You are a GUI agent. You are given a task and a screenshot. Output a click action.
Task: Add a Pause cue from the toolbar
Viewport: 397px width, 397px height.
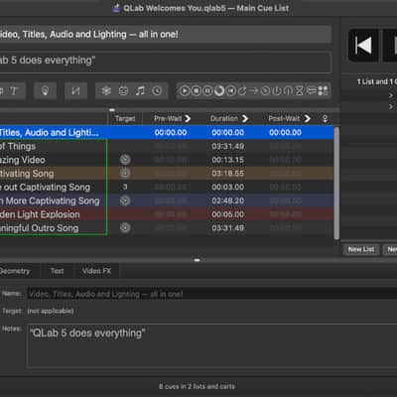click(207, 91)
